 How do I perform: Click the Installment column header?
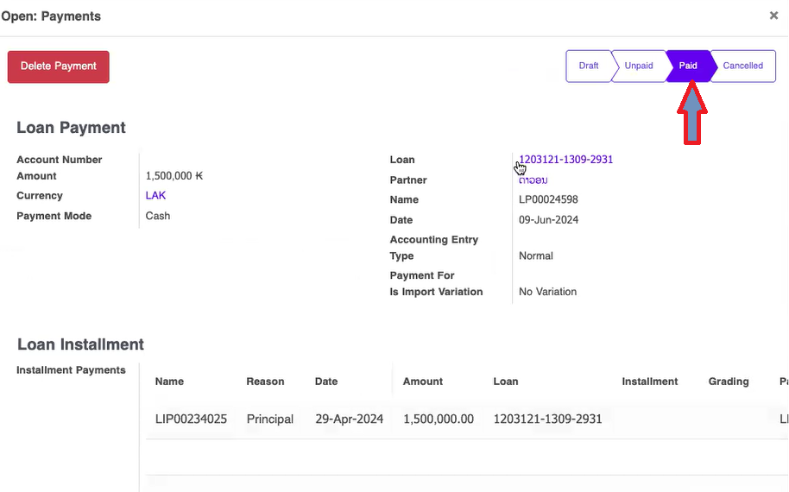649,382
